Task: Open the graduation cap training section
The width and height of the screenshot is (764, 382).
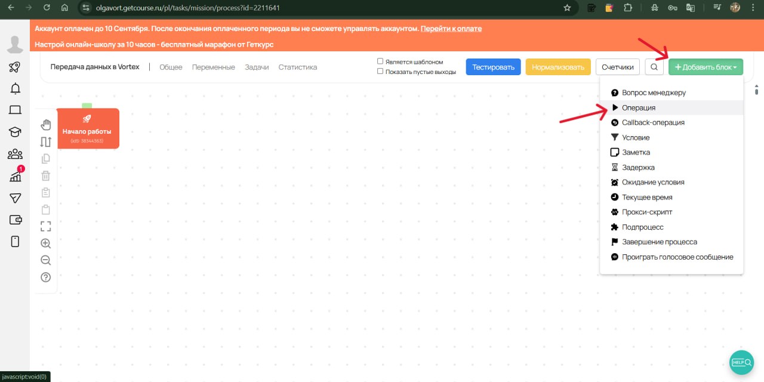Action: tap(15, 133)
